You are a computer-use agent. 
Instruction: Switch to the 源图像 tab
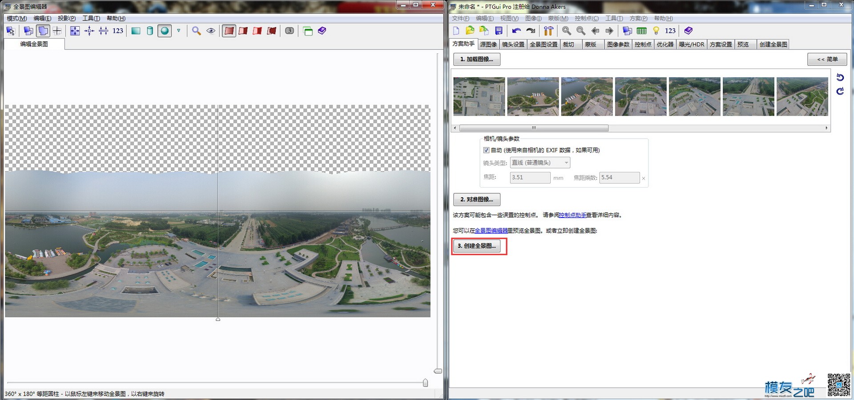(488, 44)
